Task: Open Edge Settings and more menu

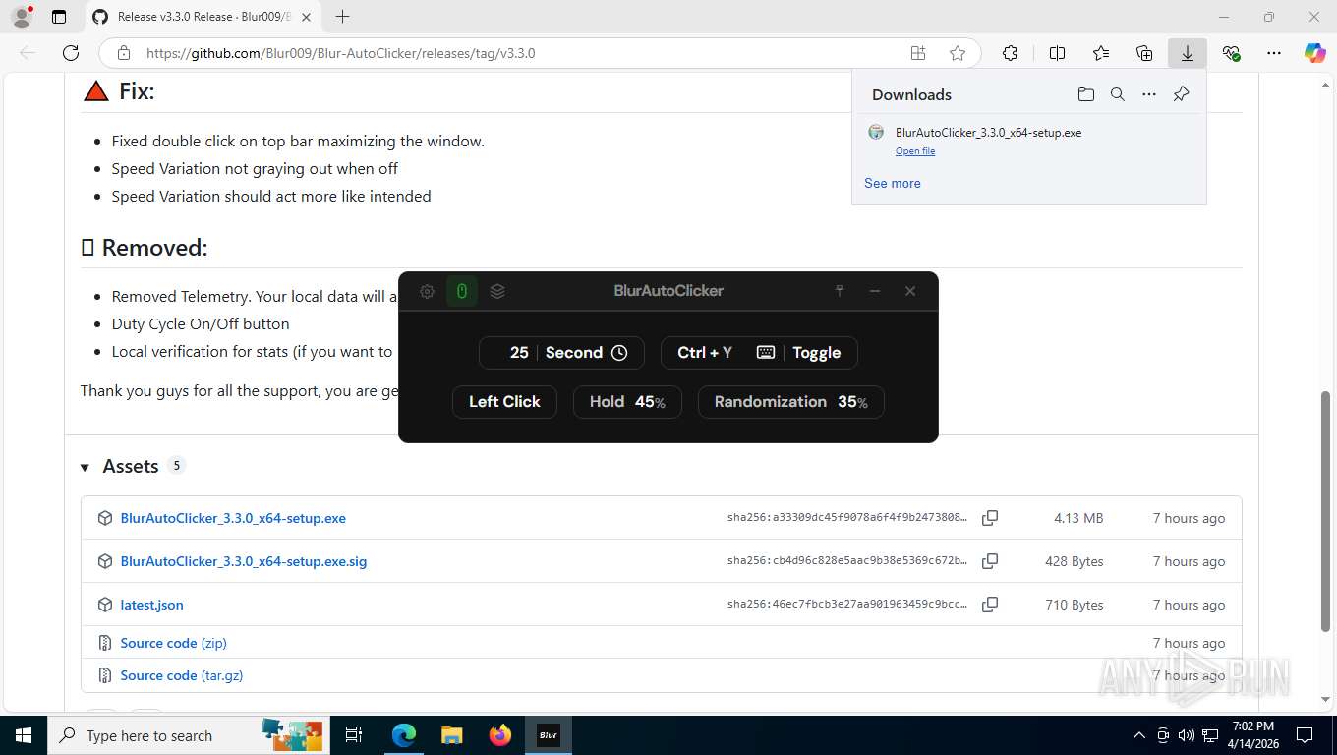Action: click(1274, 53)
